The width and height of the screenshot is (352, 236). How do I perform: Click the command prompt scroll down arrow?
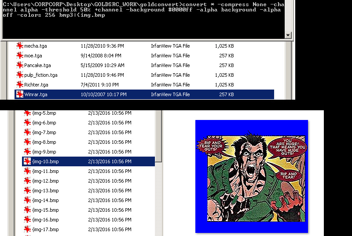click(288, 35)
